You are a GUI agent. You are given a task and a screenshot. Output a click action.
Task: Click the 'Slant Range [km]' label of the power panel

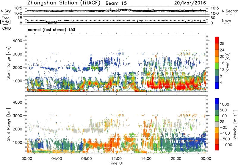point(8,63)
